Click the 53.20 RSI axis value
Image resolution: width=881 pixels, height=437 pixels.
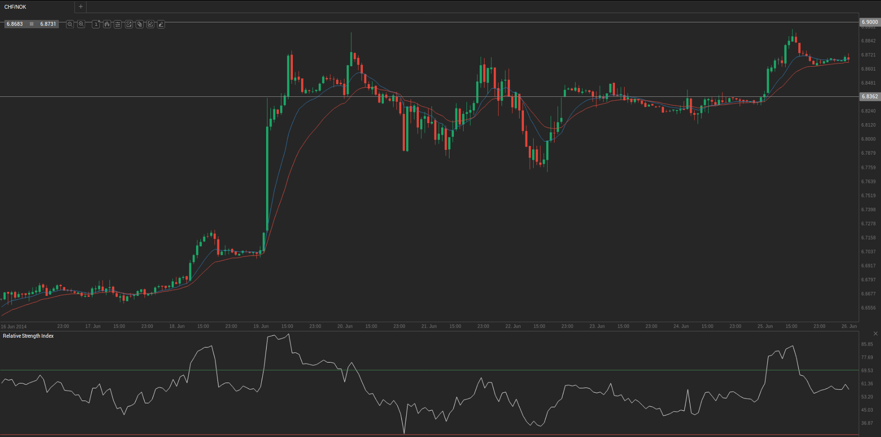pos(867,397)
